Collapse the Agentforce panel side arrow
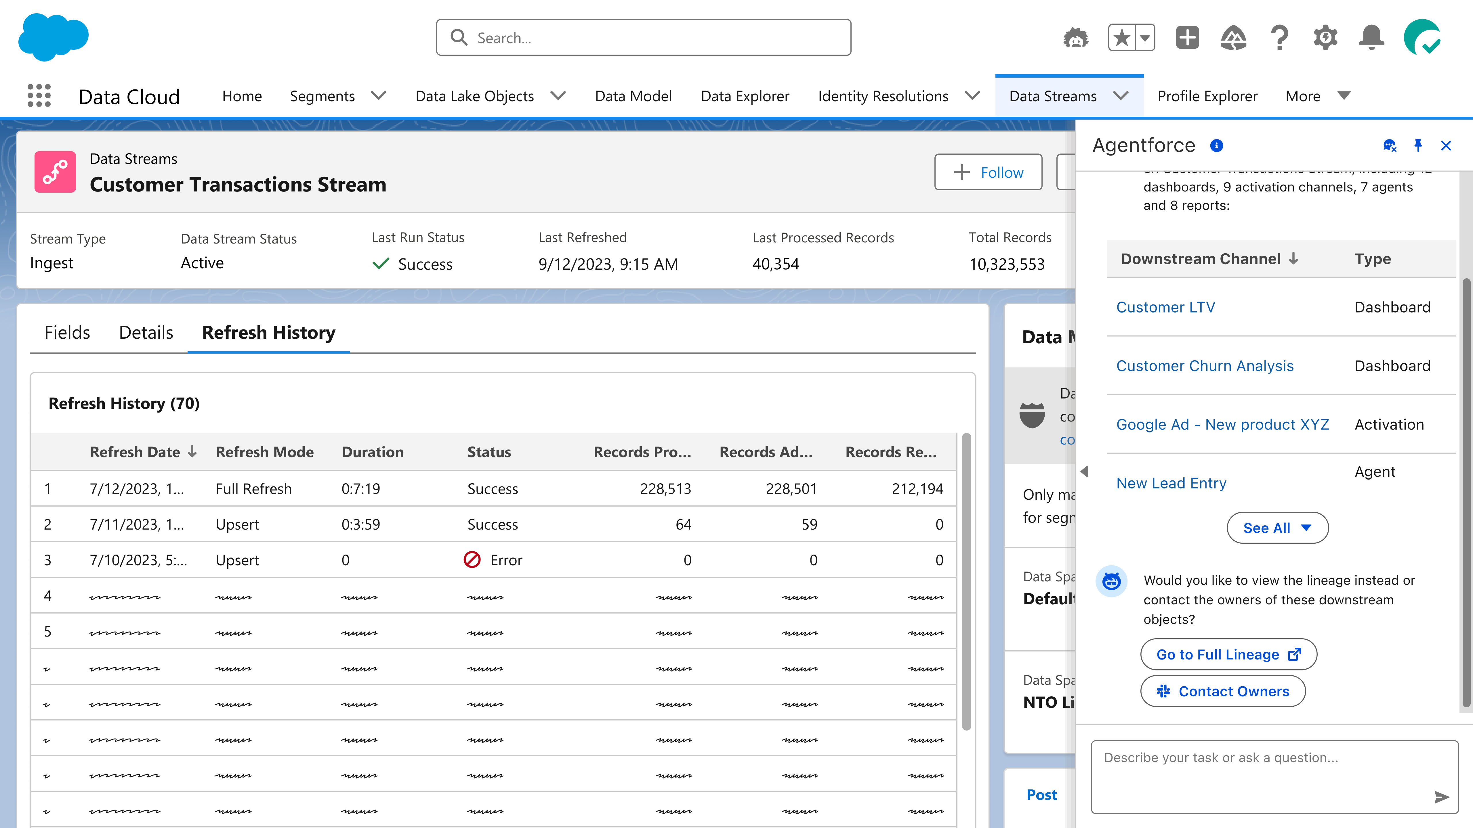 (x=1084, y=471)
